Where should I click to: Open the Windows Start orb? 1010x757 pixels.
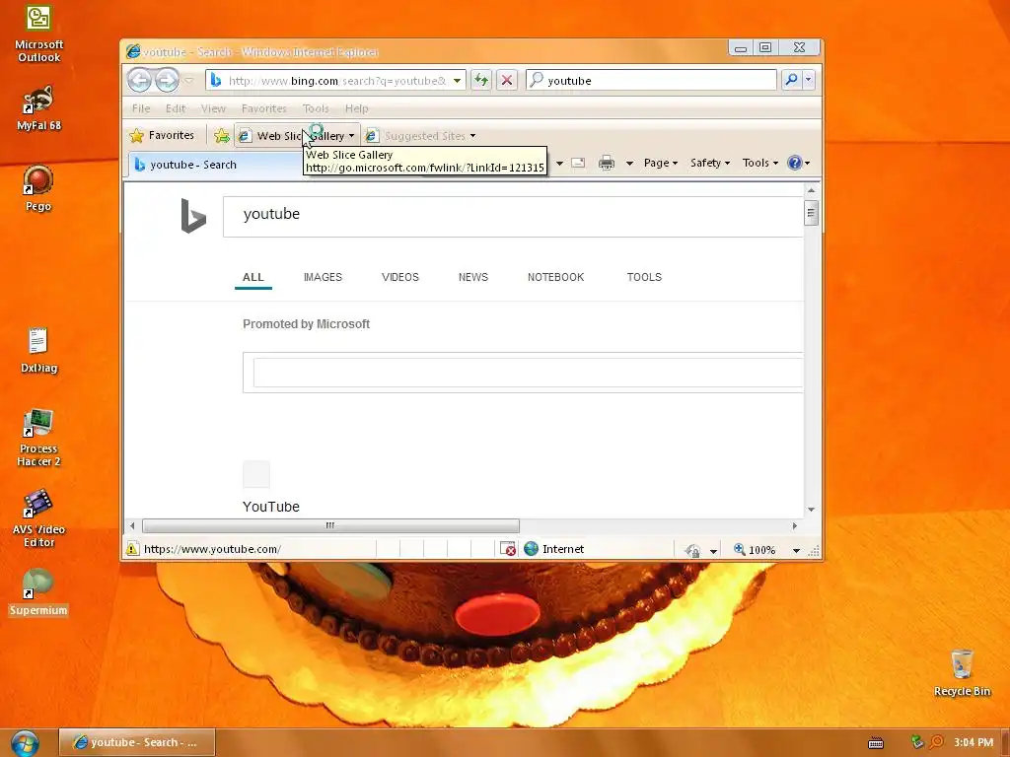tap(25, 743)
